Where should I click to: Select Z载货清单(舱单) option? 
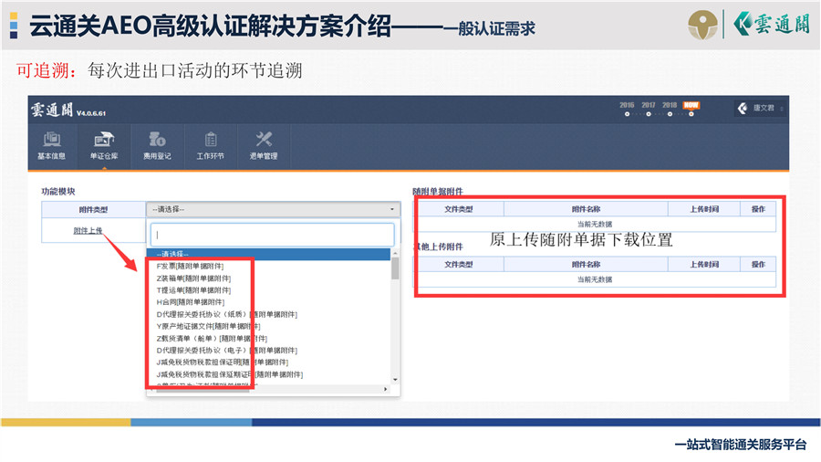[212, 339]
